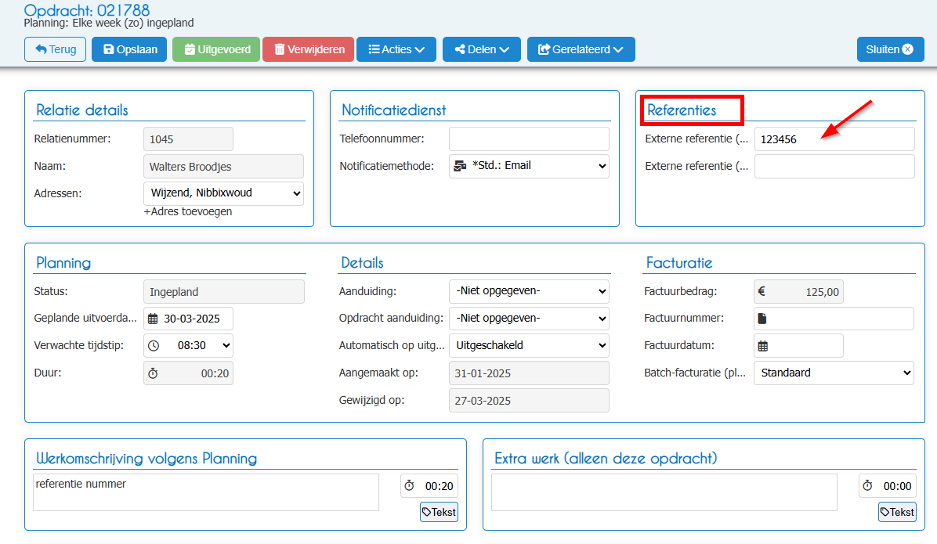Click the Naam field showing Walters Broodjes
Image resolution: width=937 pixels, height=544 pixels.
(x=223, y=167)
